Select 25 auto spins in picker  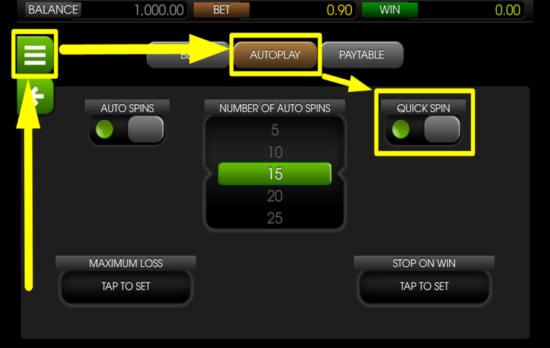coord(275,219)
